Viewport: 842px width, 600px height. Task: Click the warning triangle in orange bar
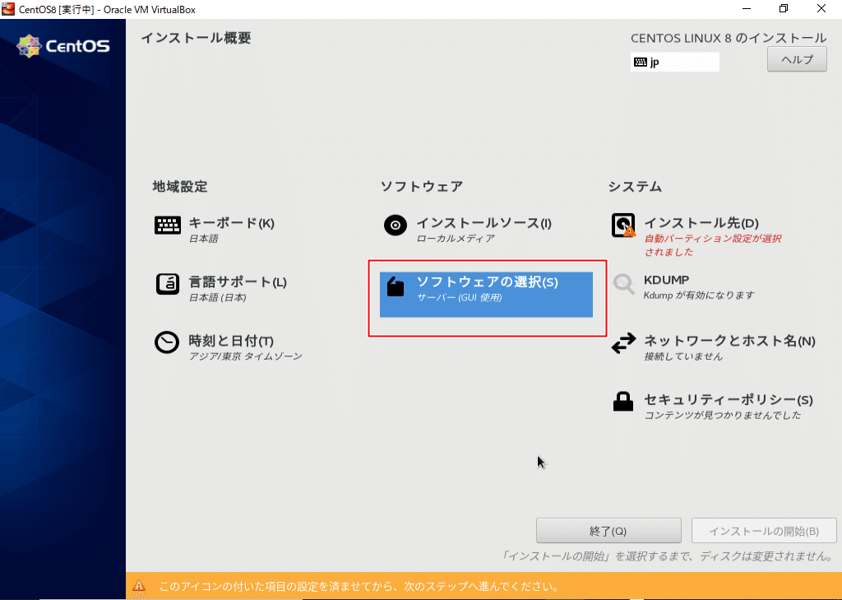point(139,585)
